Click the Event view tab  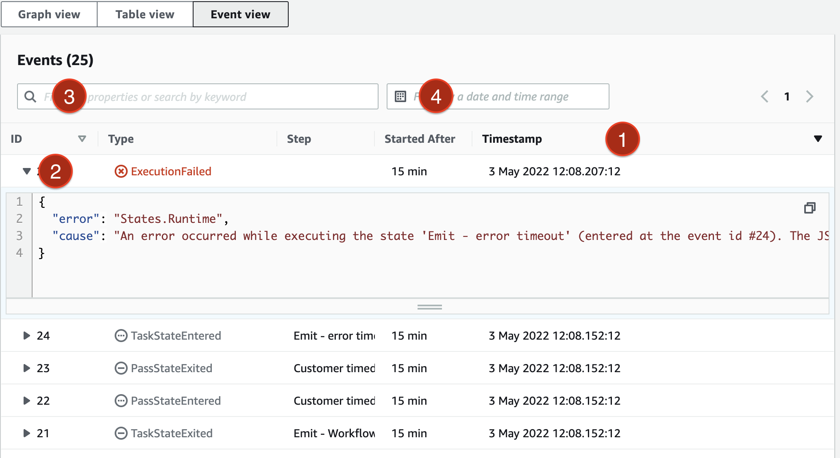240,14
